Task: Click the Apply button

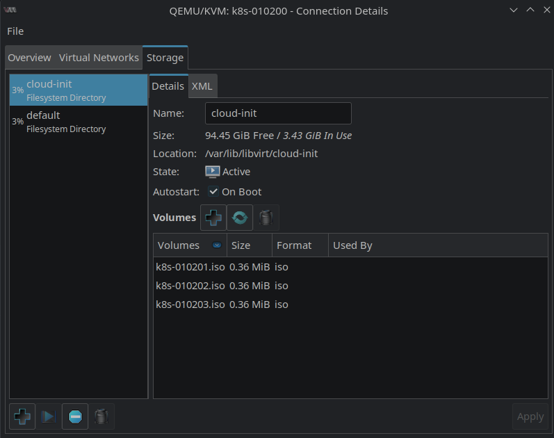Action: click(530, 416)
